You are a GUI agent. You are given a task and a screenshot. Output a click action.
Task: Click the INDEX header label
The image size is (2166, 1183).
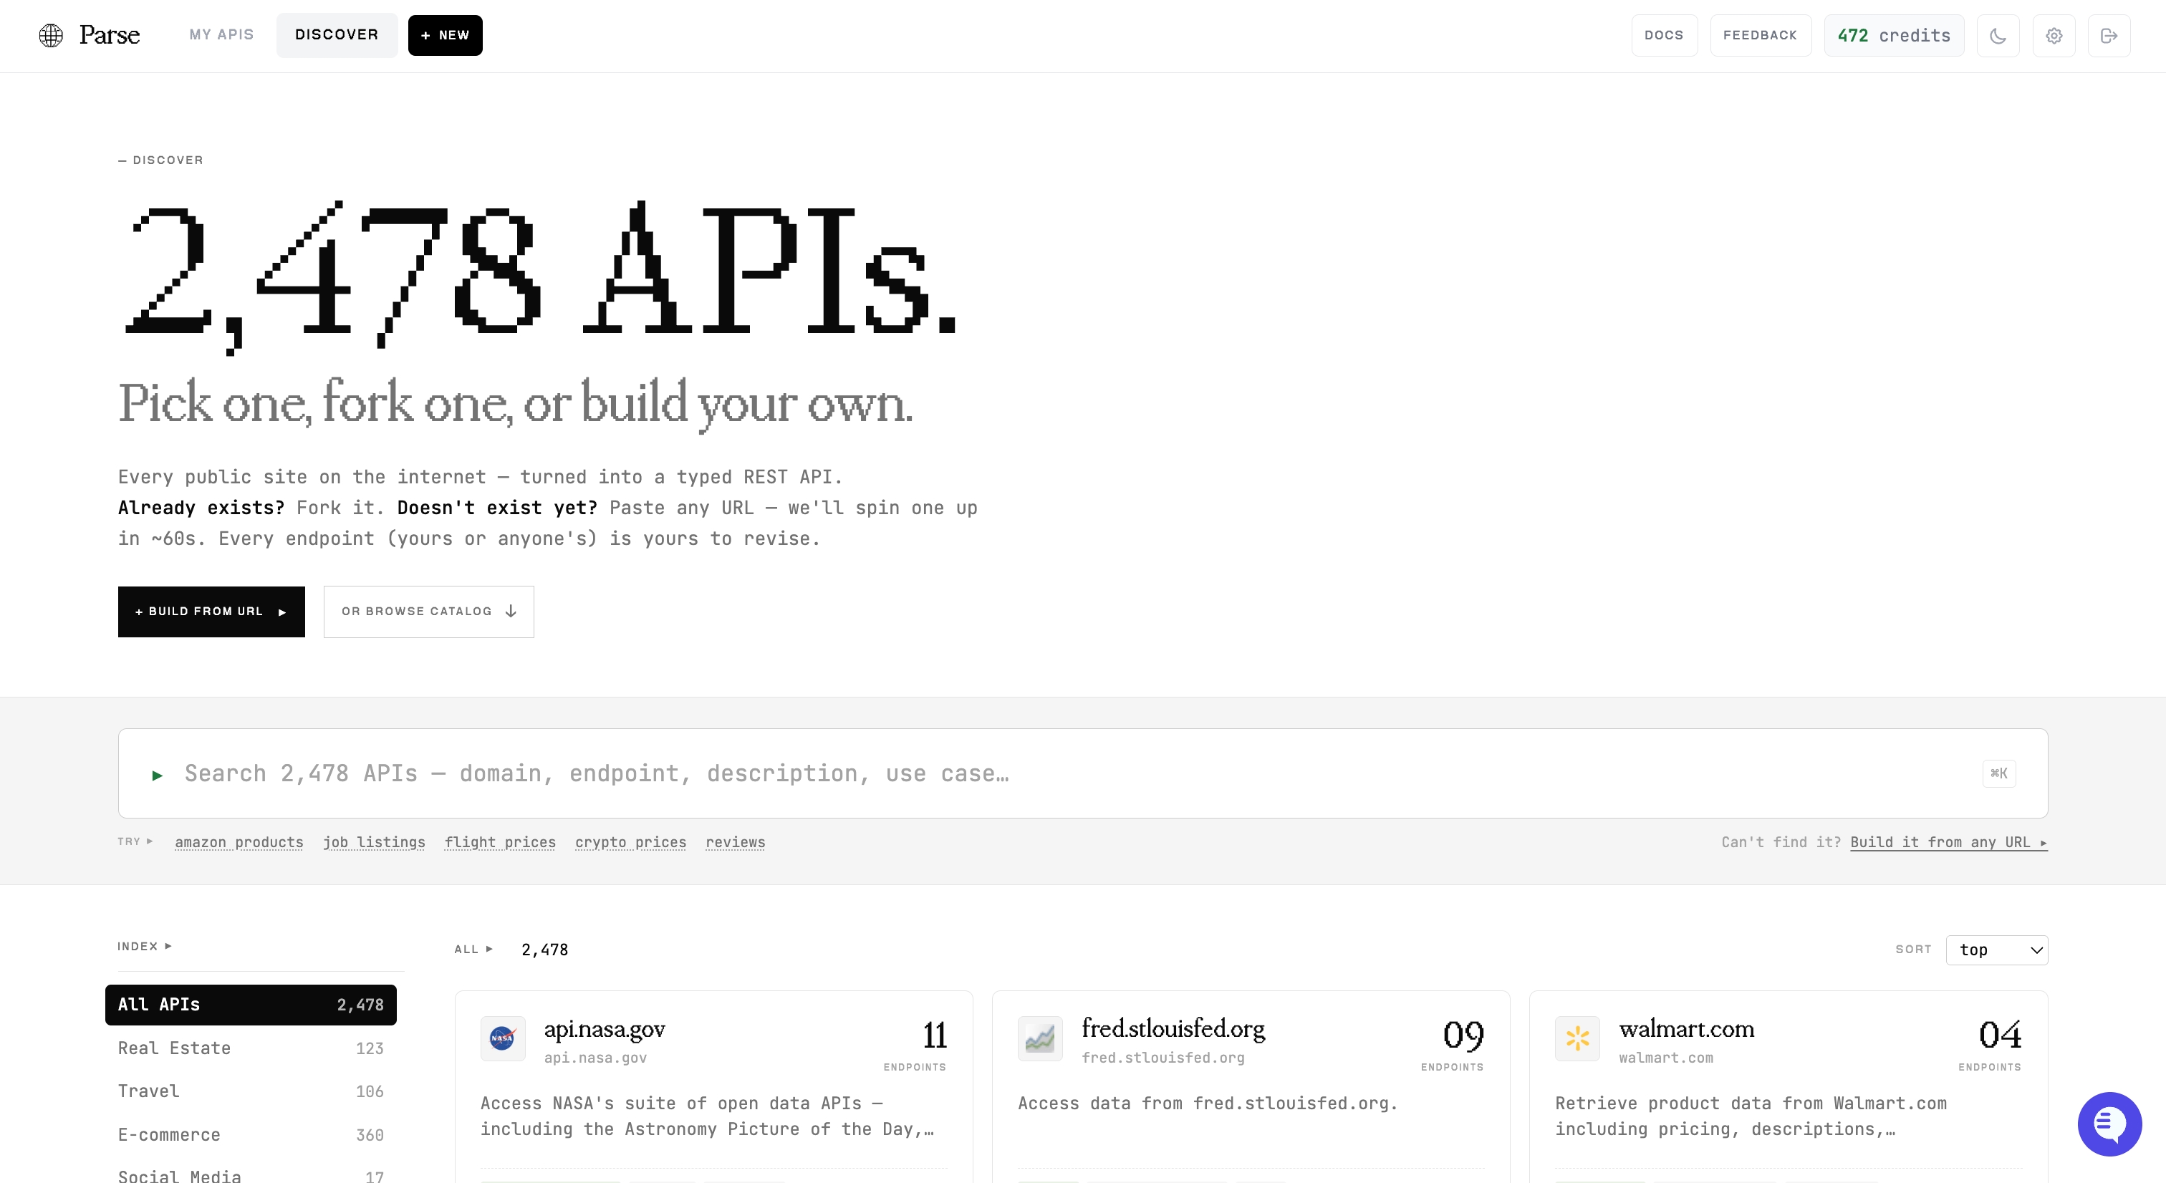(144, 946)
